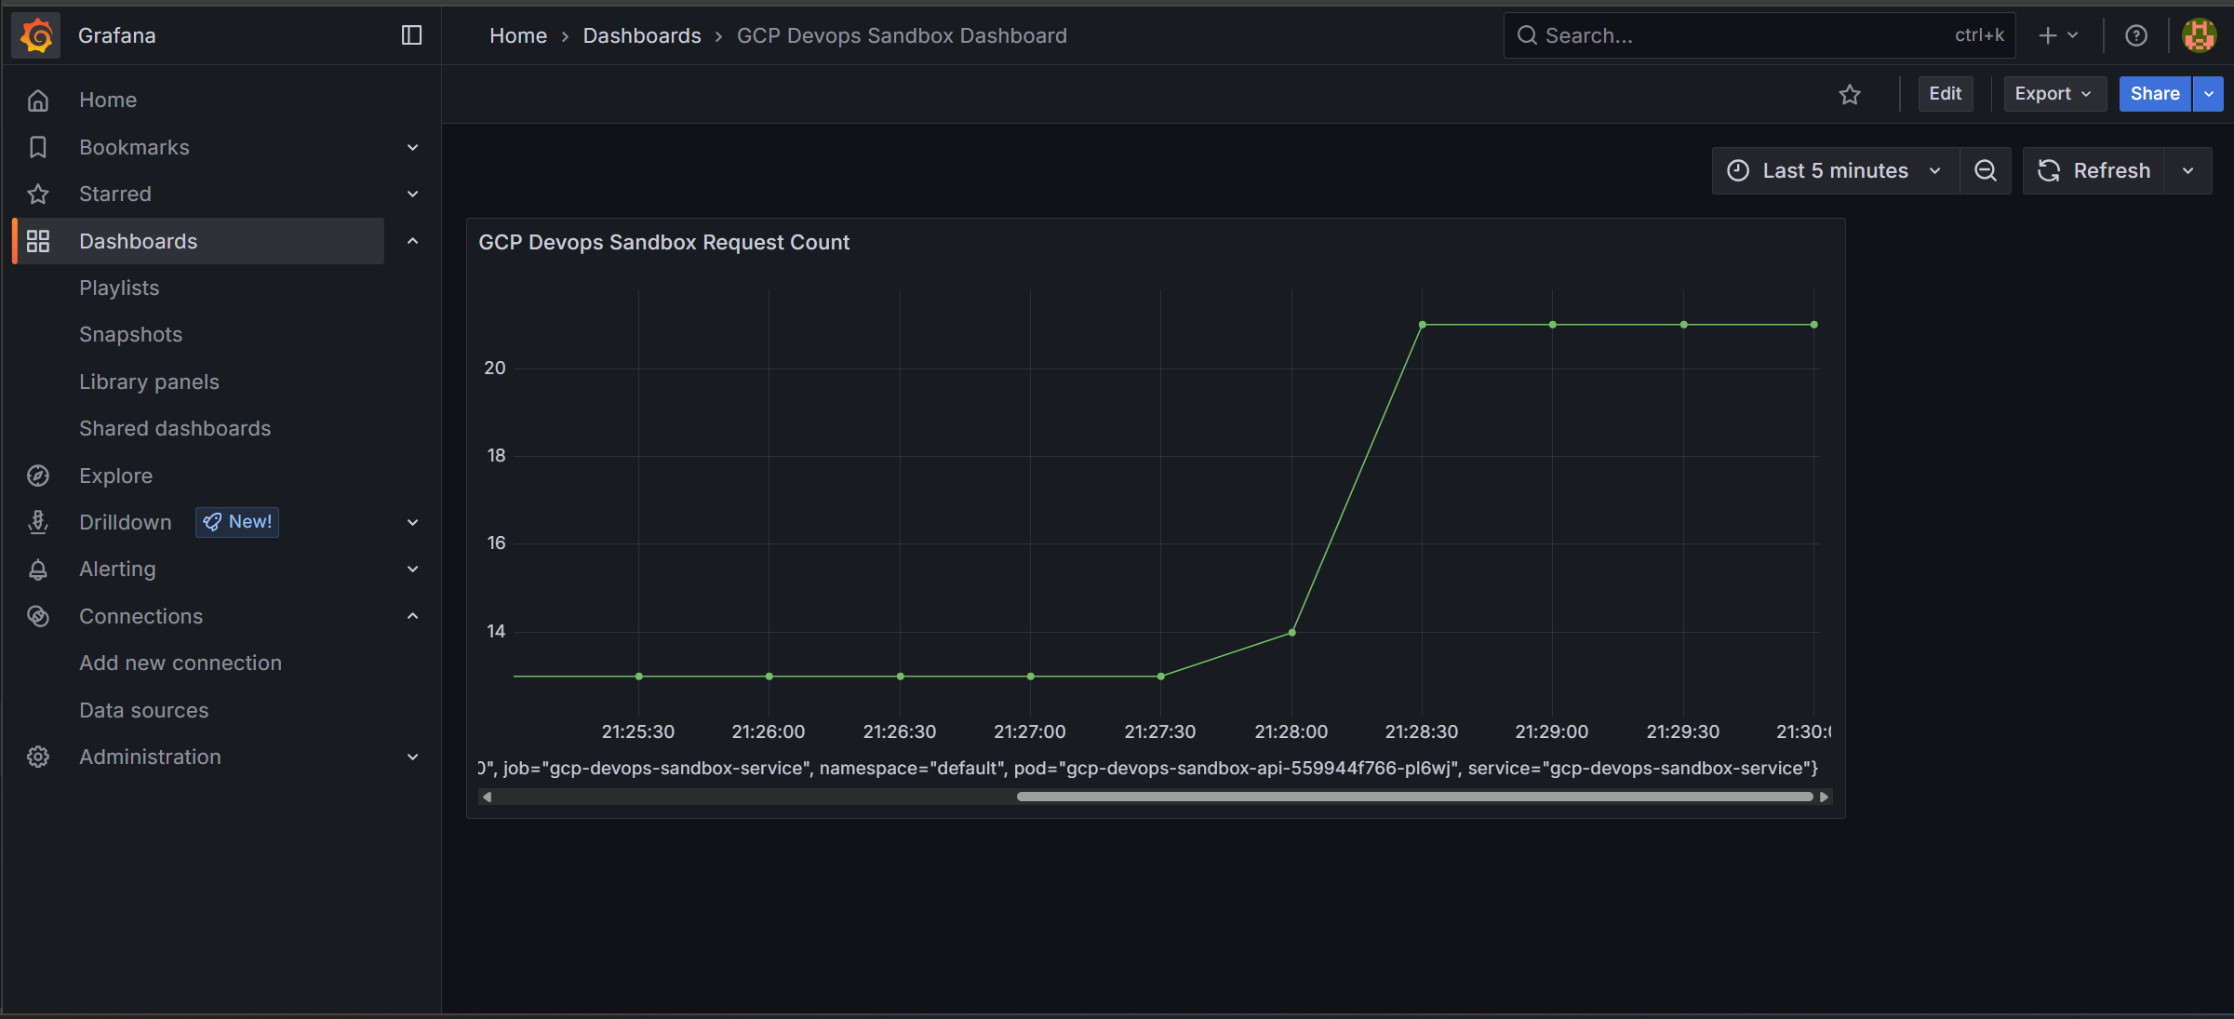Expand the Drilldown section chevron
The width and height of the screenshot is (2234, 1019).
(413, 522)
